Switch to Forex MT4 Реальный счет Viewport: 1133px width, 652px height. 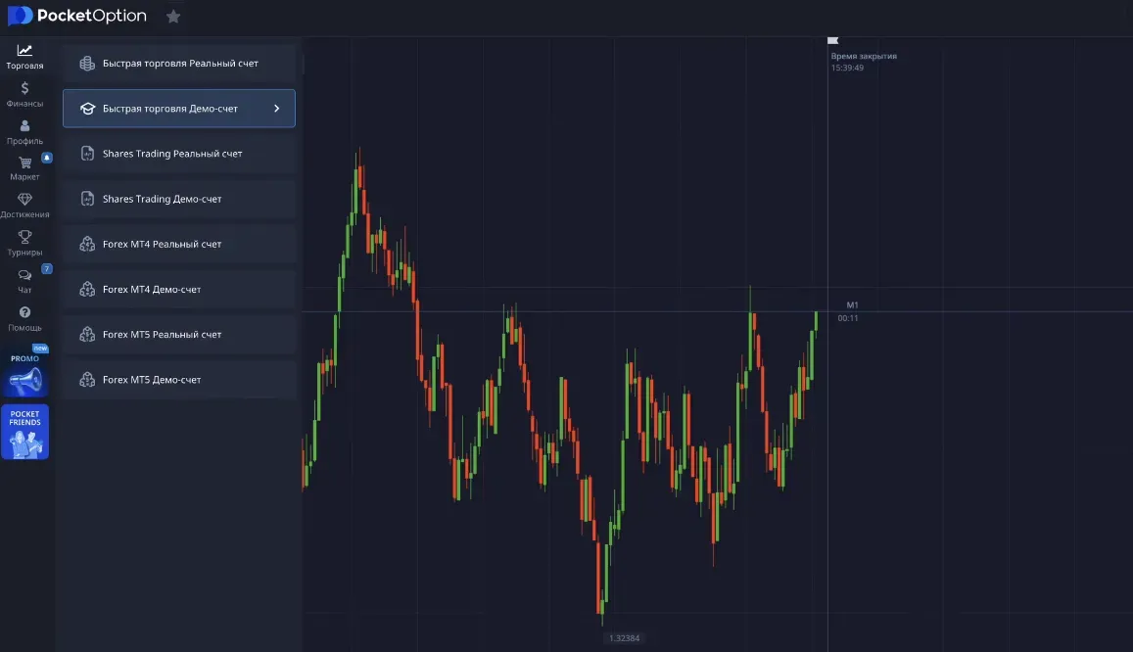click(x=178, y=244)
